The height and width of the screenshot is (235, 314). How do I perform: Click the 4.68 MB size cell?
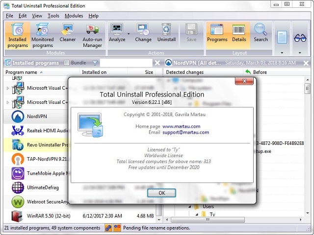tap(145, 216)
